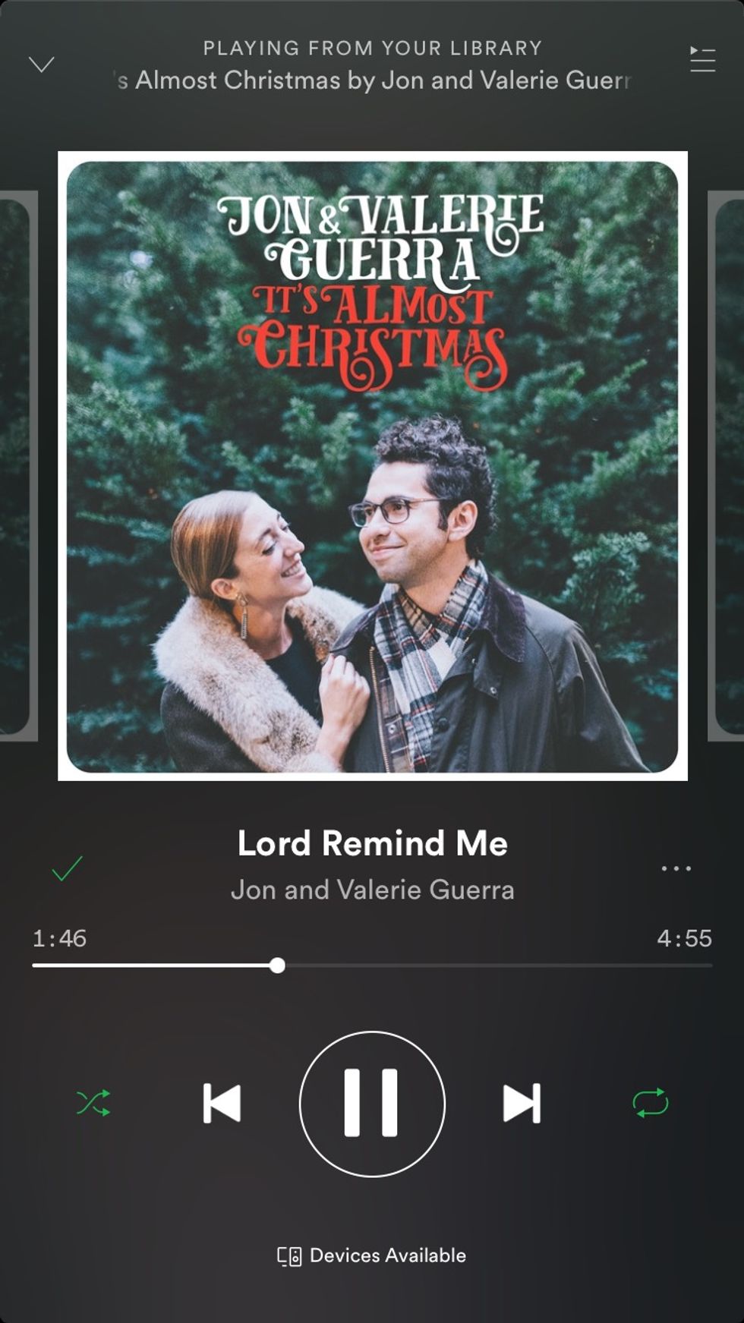Tap the It's Almost Christmas album cover

click(373, 466)
